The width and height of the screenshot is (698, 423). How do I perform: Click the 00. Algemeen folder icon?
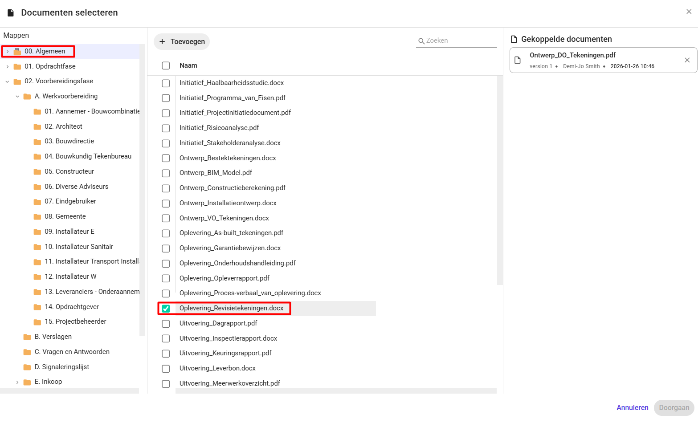[x=17, y=52]
